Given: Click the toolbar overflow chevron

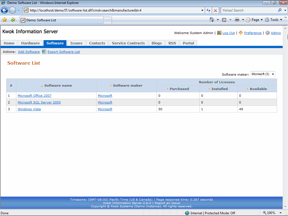Looking at the screenshot, I should [286, 17].
